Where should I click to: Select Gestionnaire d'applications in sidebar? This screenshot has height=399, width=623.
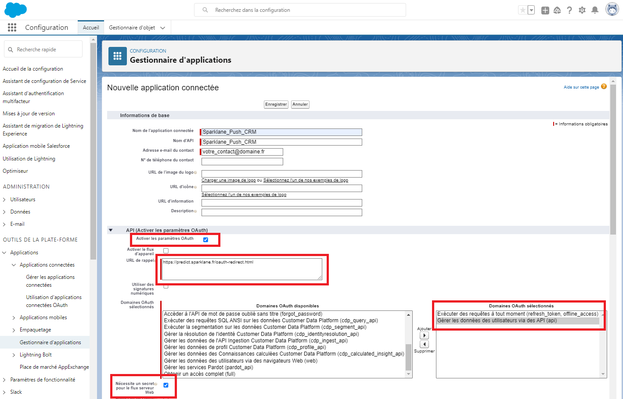click(50, 342)
